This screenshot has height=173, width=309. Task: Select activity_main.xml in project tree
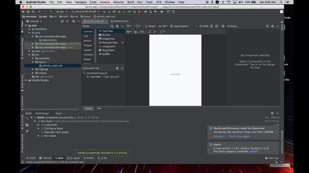(52, 66)
